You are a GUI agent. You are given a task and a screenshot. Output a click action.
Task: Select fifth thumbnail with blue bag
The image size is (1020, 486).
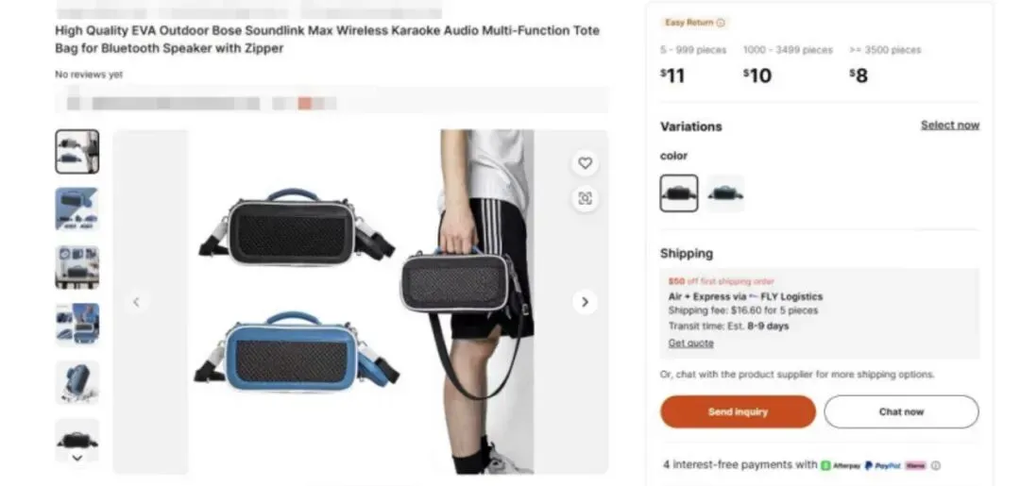(x=77, y=383)
